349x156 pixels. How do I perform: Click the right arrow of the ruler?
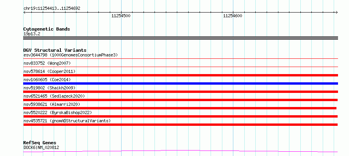pyautogui.click(x=336, y=13)
